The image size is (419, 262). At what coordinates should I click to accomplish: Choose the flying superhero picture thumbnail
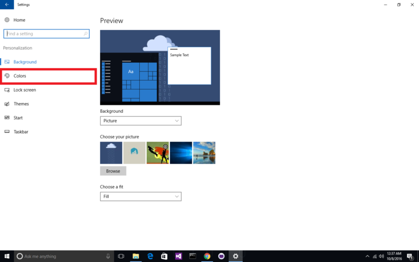(158, 153)
